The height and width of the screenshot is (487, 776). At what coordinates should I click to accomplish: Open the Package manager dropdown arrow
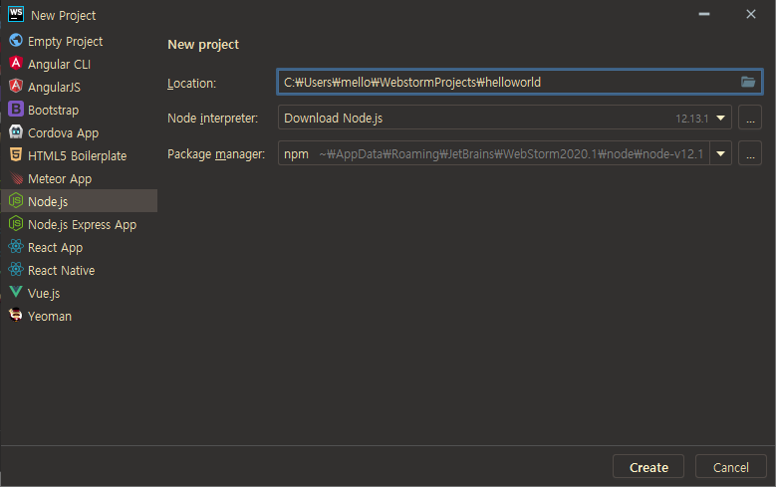[720, 153]
